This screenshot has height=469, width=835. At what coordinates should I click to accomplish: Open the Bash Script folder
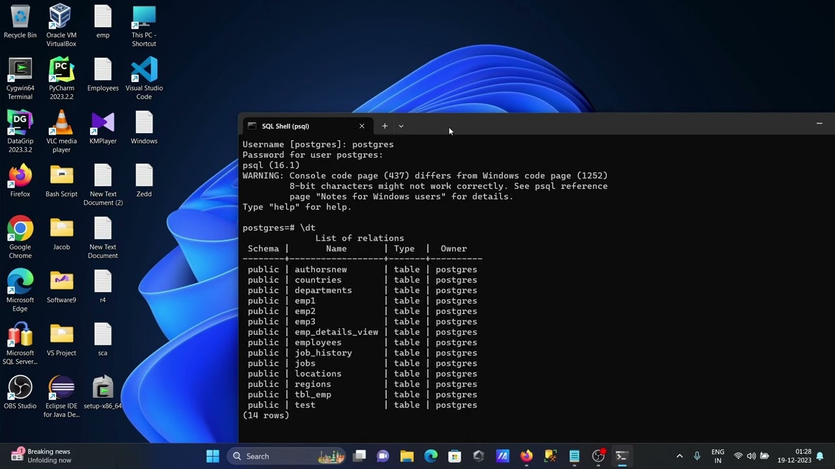[61, 180]
